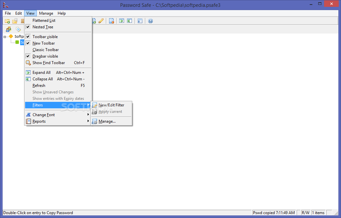
Task: Click 'Double-Click on entry to Copy Password' status text
Action: tap(38, 213)
